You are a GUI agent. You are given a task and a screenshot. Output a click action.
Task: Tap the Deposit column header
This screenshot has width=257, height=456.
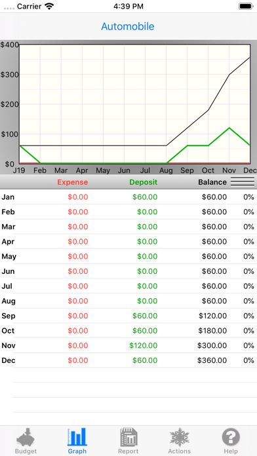click(x=143, y=182)
